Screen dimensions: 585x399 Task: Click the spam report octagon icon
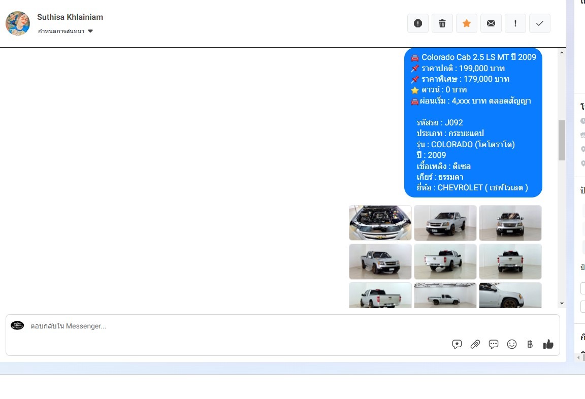pos(418,23)
